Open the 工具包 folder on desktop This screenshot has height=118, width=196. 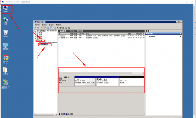click(5, 71)
